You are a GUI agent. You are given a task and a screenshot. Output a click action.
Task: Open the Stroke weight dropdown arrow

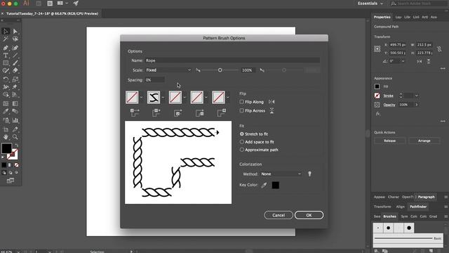[x=417, y=96]
